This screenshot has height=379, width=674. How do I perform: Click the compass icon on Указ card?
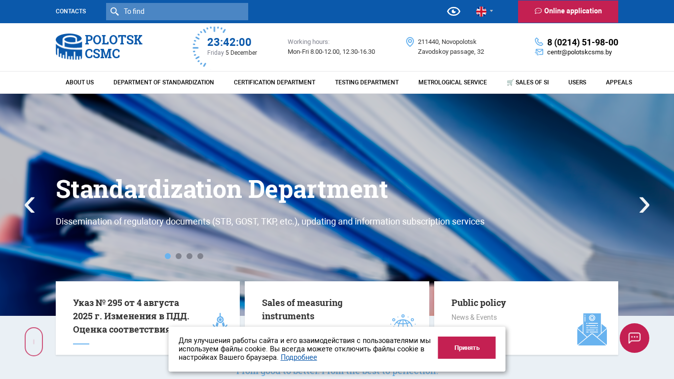click(220, 320)
